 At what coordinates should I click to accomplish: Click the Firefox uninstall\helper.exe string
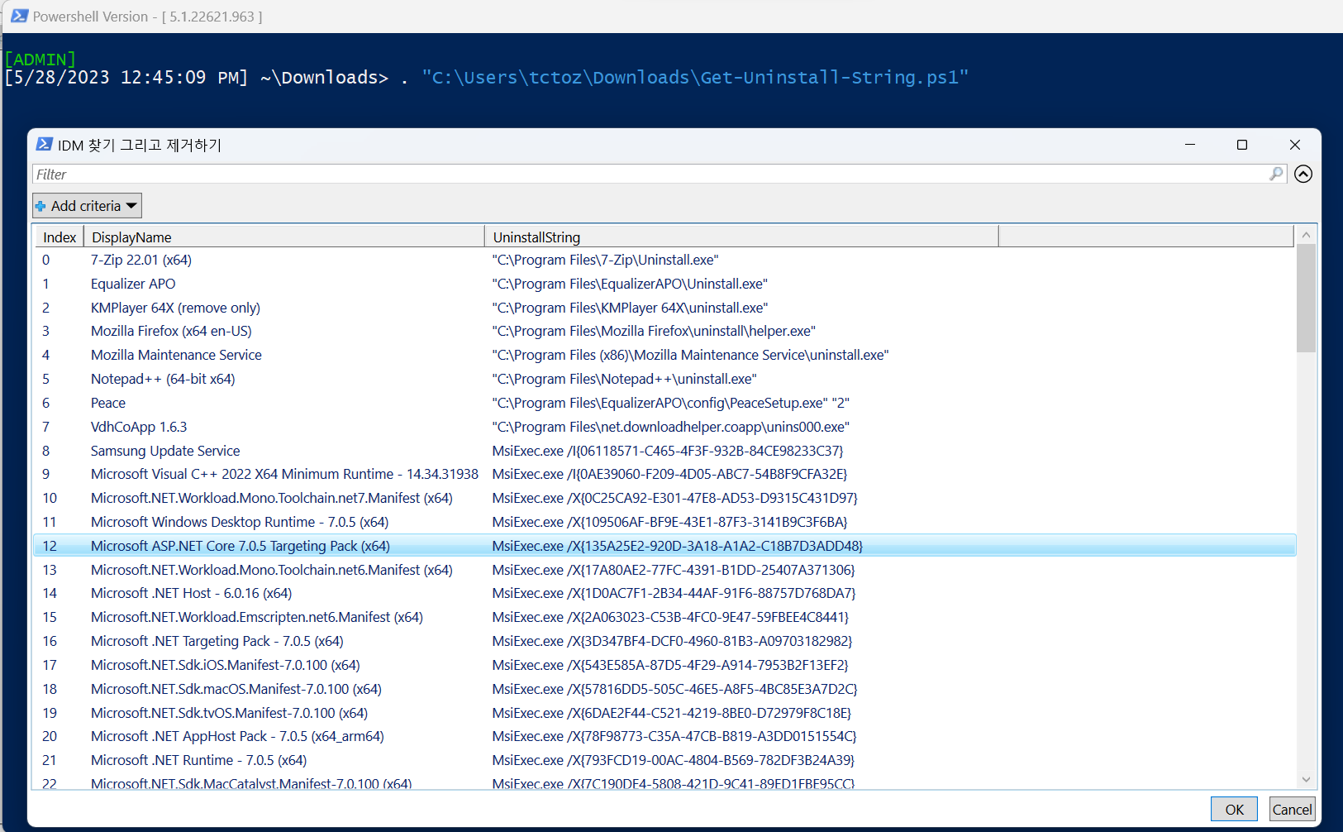point(654,331)
